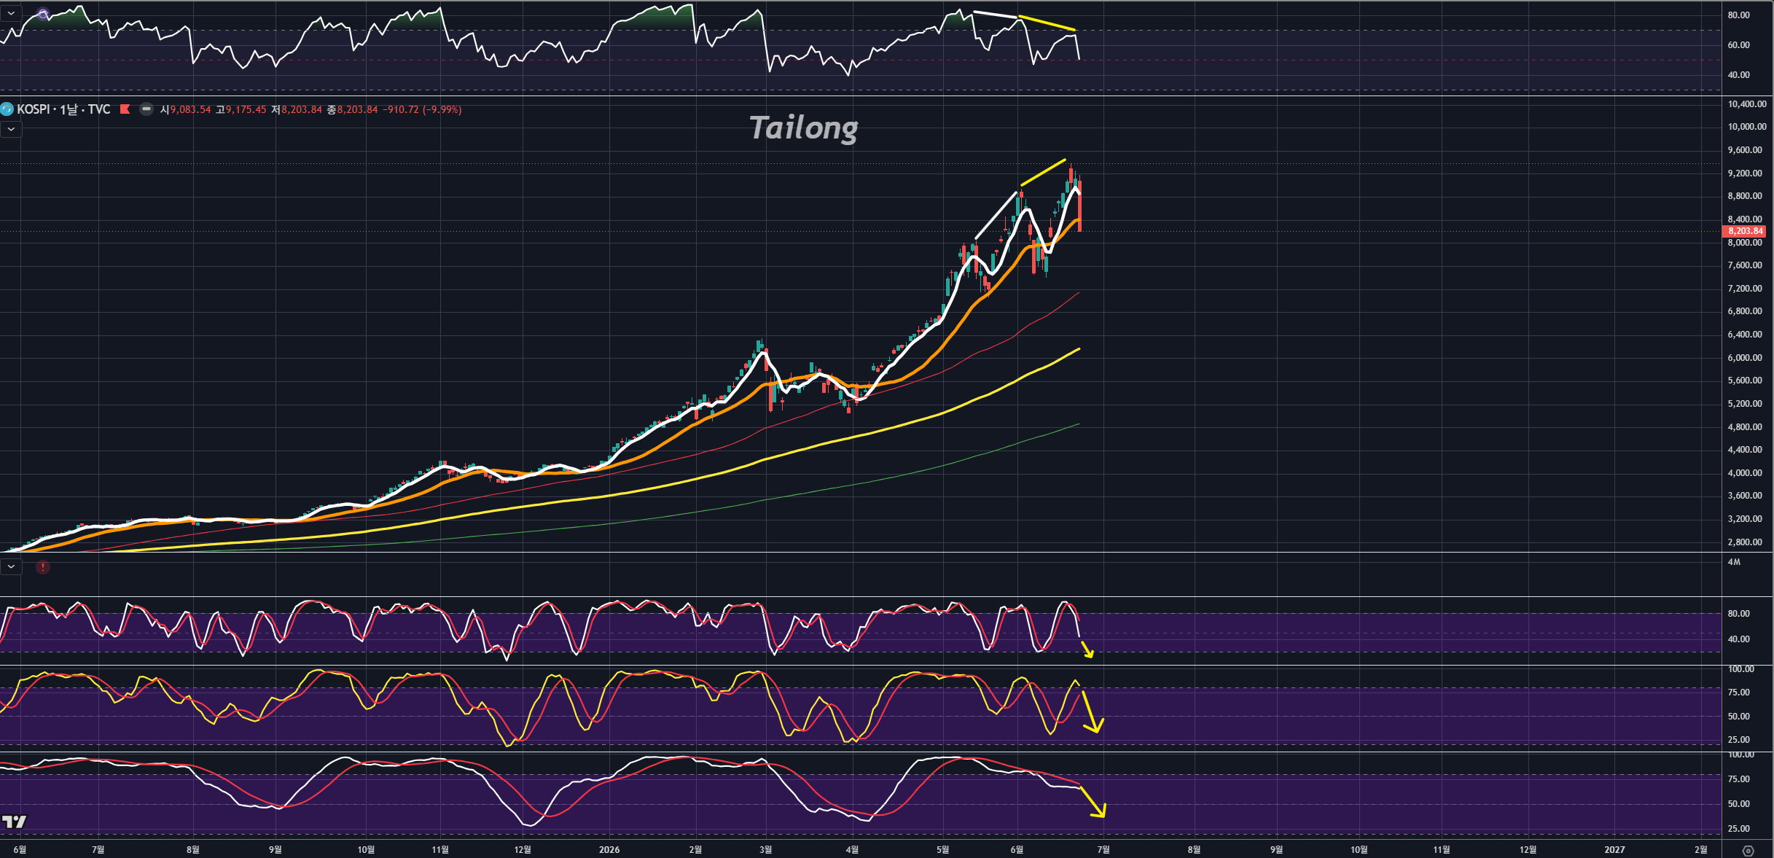Click the red exclamation warning icon
This screenshot has width=1774, height=858.
(x=43, y=566)
